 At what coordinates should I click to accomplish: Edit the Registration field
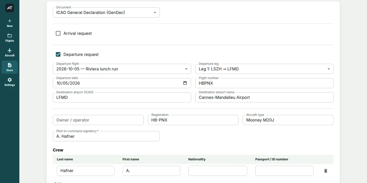pyautogui.click(x=193, y=120)
